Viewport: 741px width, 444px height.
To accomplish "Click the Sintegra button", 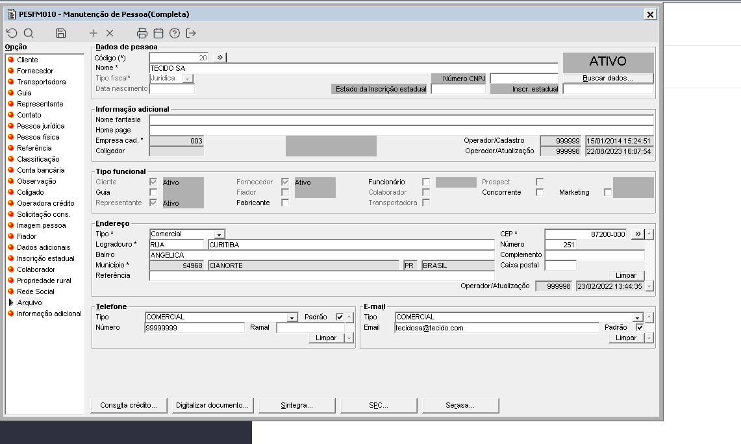I will [x=297, y=405].
